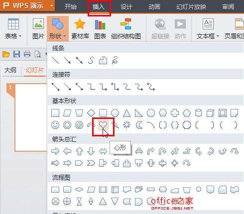The height and width of the screenshot is (214, 244).
Task: Open the 幻灯片放映 tab
Action: click(x=191, y=7)
